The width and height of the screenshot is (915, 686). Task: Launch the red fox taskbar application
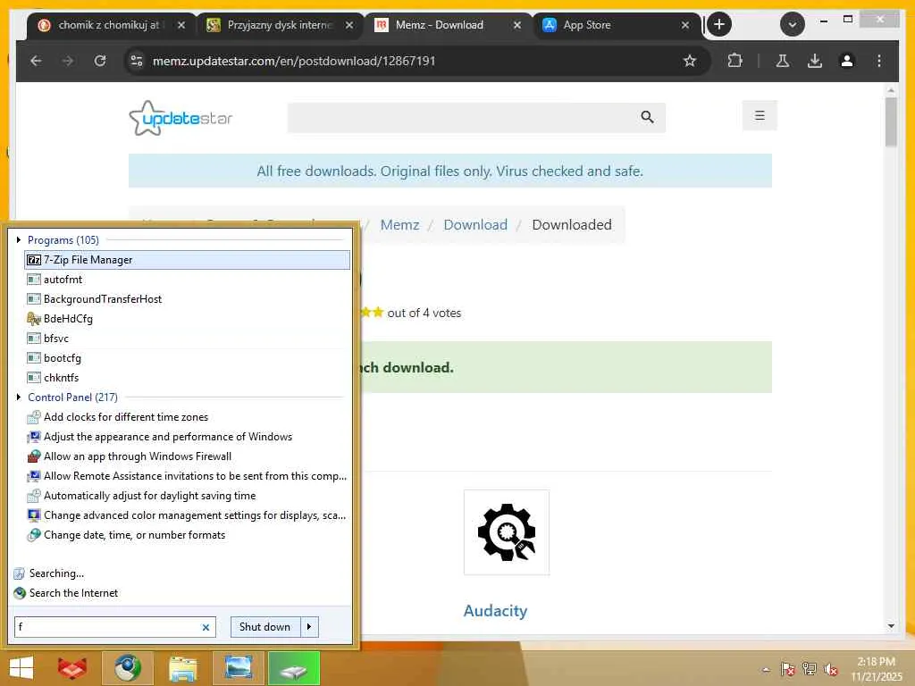[72, 668]
